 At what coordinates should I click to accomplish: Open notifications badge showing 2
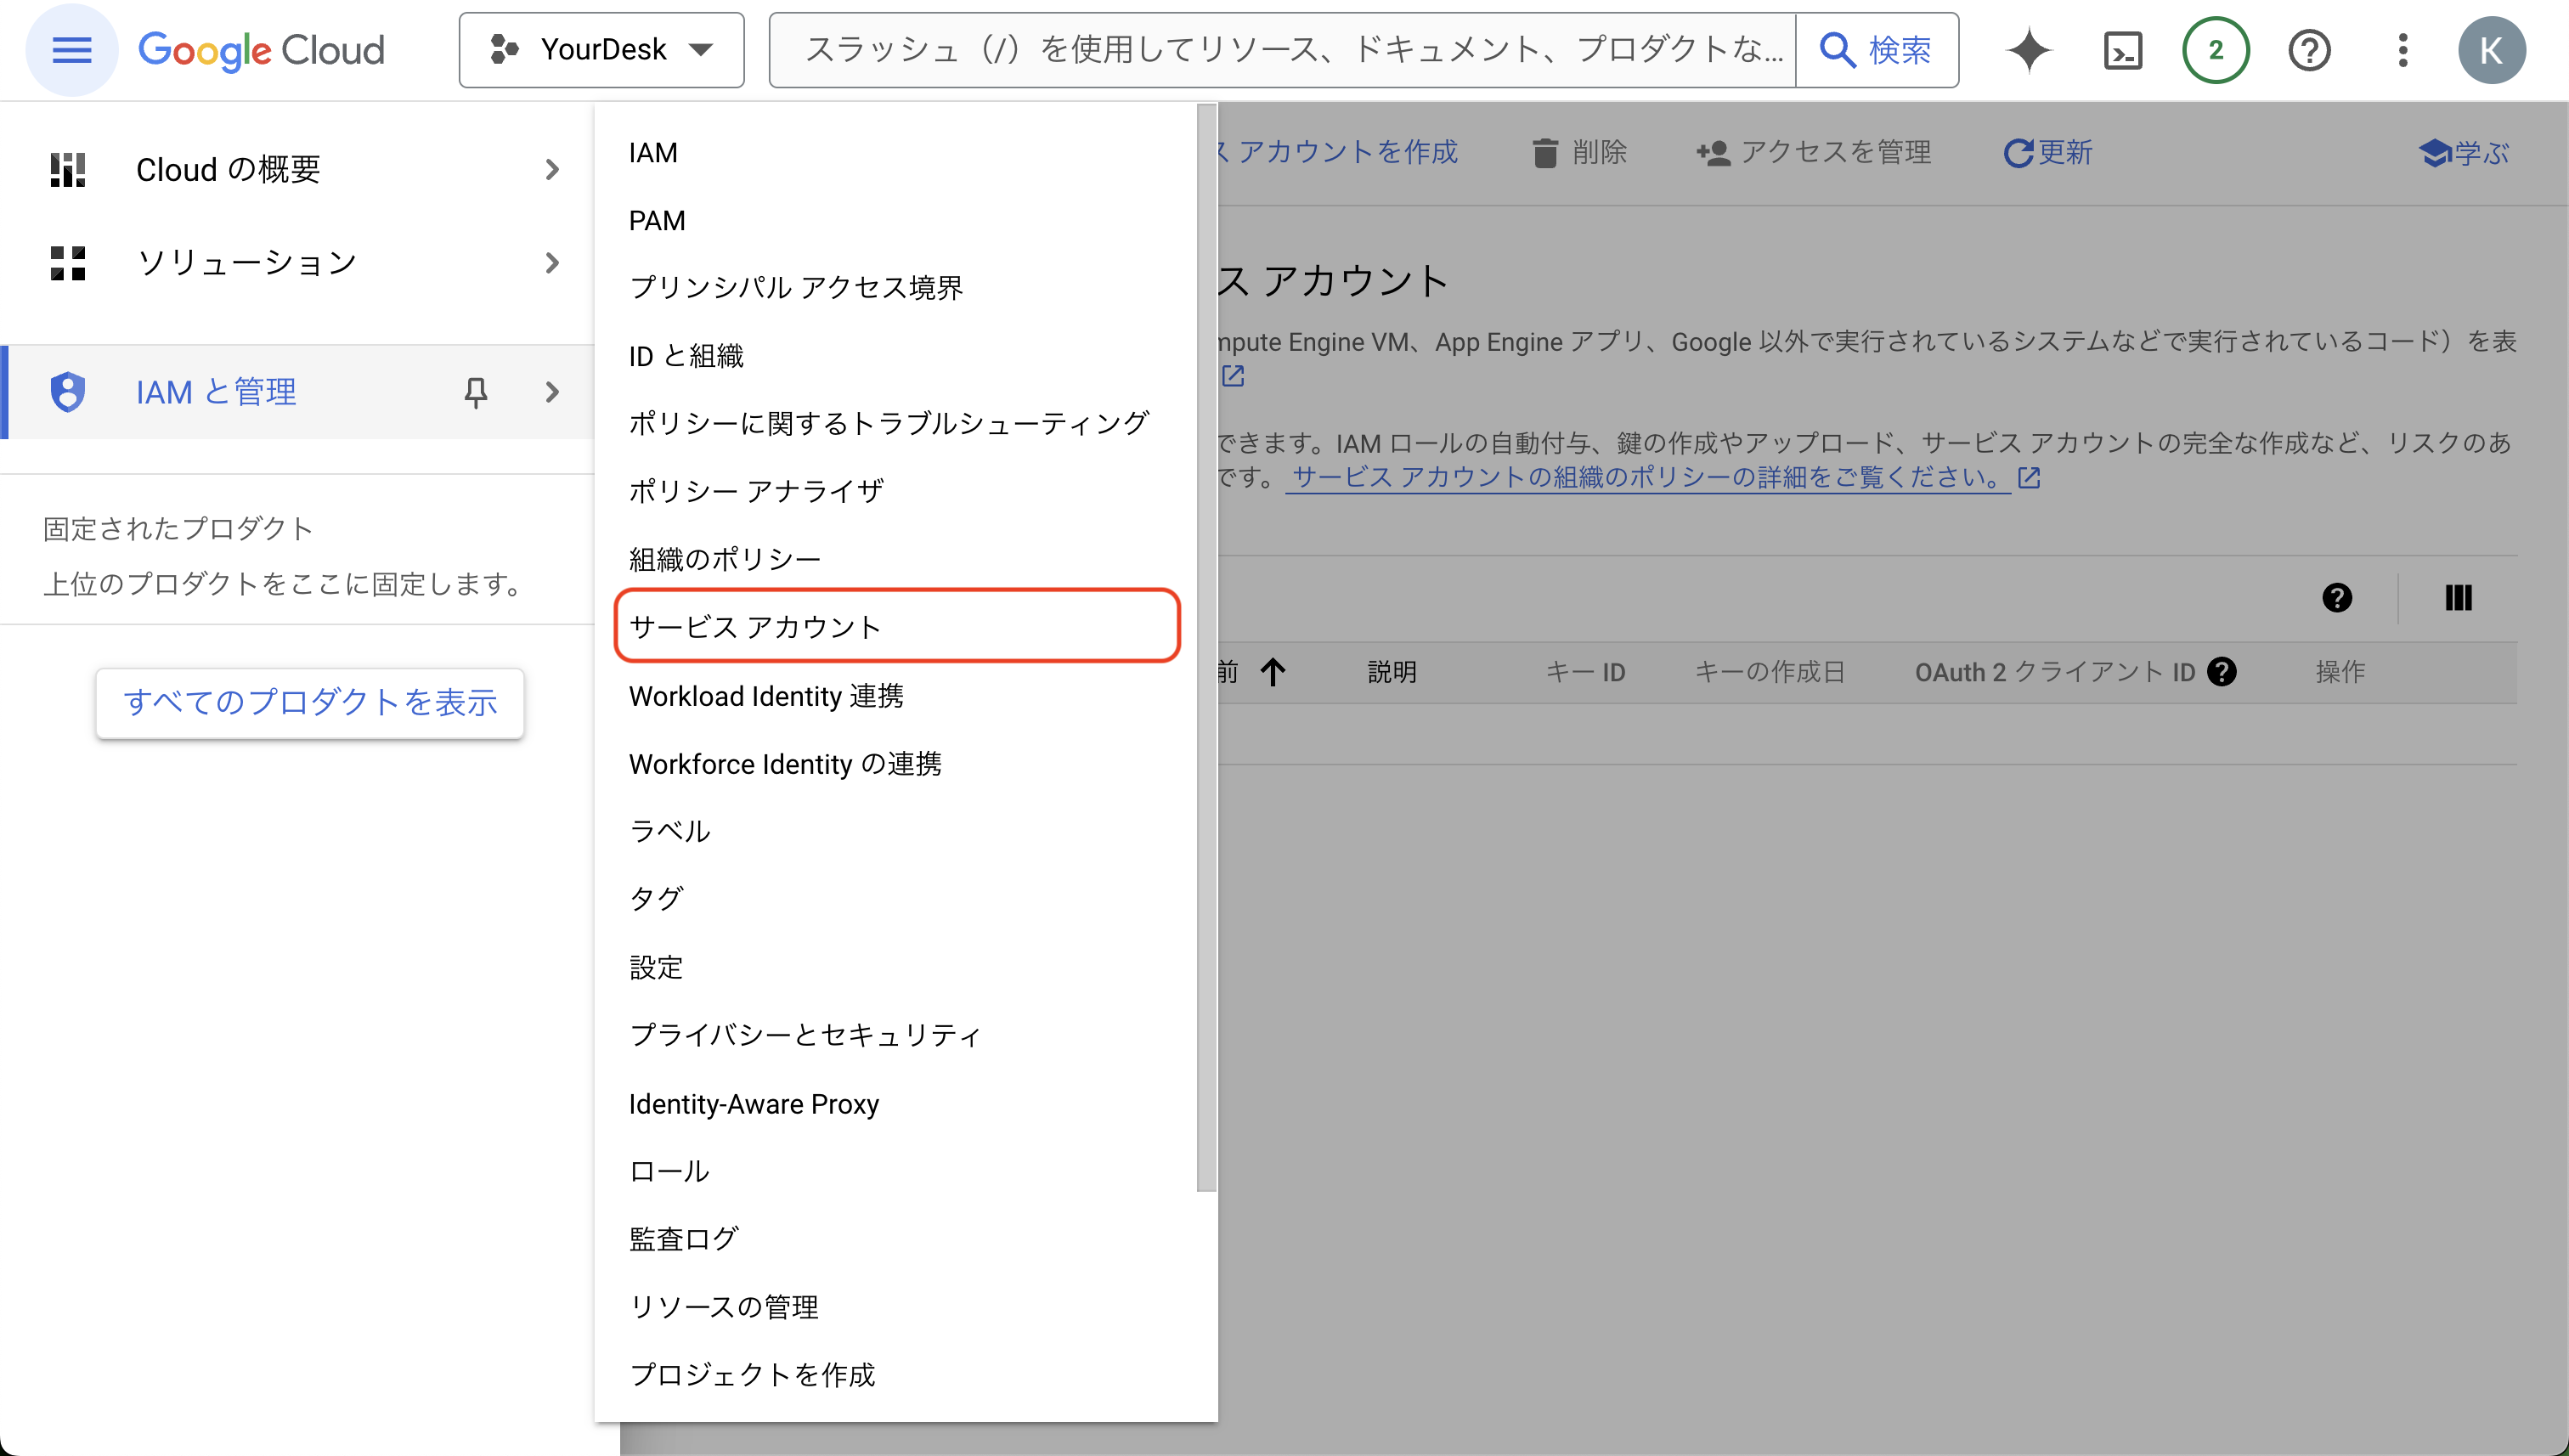tap(2215, 50)
